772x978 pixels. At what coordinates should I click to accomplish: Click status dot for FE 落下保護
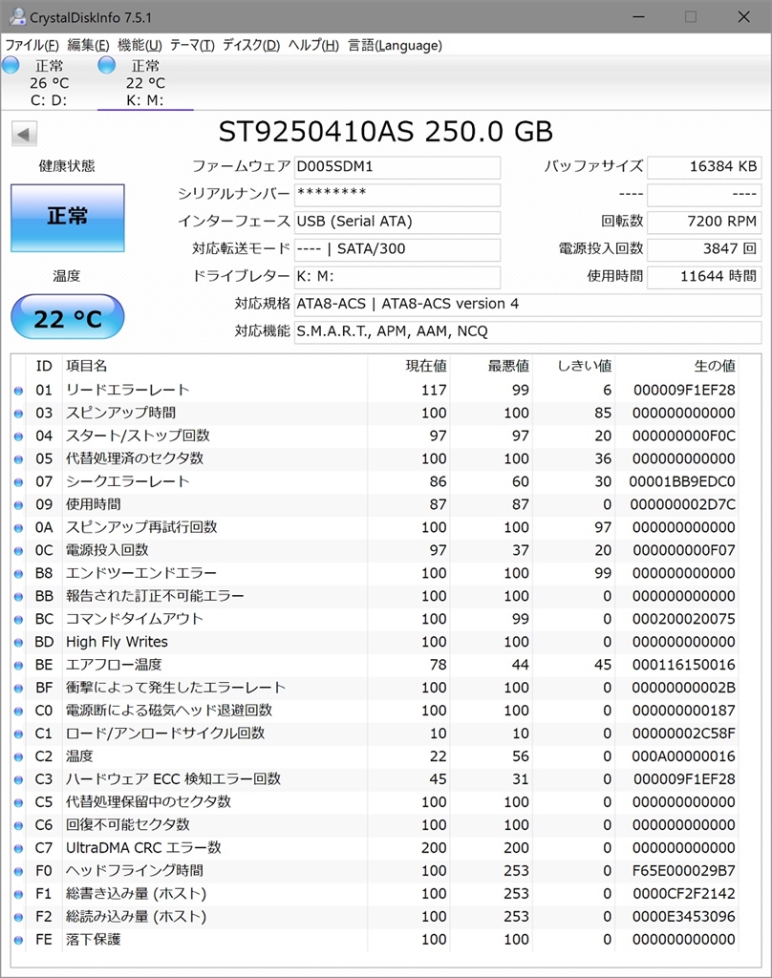pyautogui.click(x=19, y=940)
